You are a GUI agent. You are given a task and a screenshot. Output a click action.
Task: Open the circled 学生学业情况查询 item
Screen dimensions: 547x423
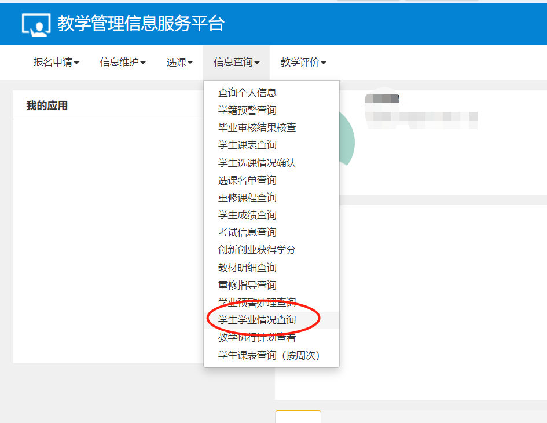257,320
